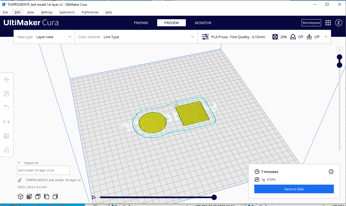Screen dimensions: 346x206
Task: Open the Marketplace button
Action: (311, 23)
